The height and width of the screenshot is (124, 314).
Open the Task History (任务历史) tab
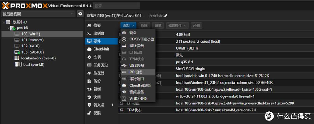(101, 65)
